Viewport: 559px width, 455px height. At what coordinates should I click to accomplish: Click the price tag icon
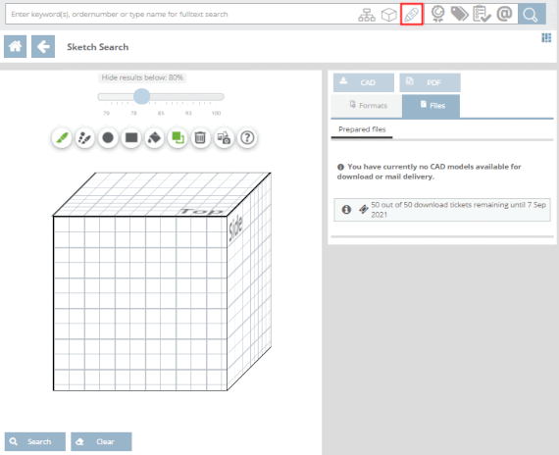coord(460,14)
